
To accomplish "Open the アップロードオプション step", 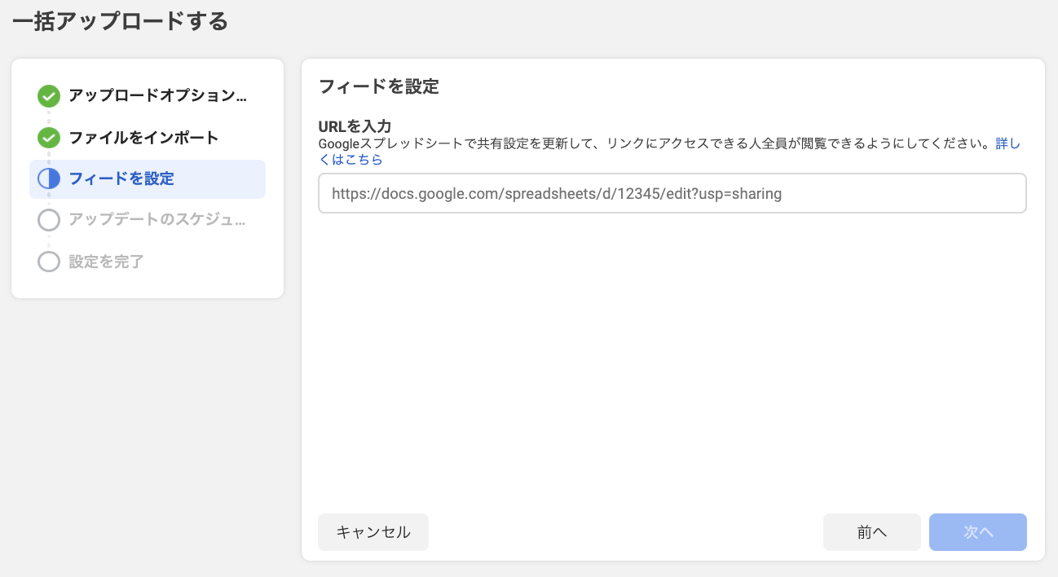I will point(157,96).
